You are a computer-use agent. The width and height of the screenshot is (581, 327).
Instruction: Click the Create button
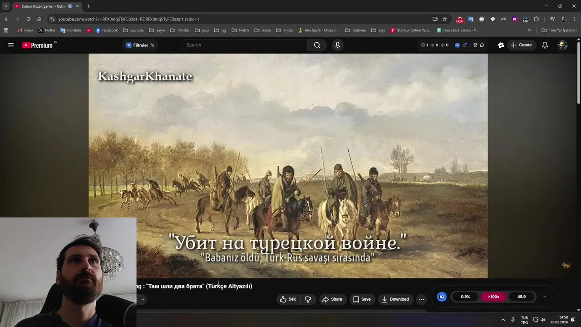click(x=521, y=45)
